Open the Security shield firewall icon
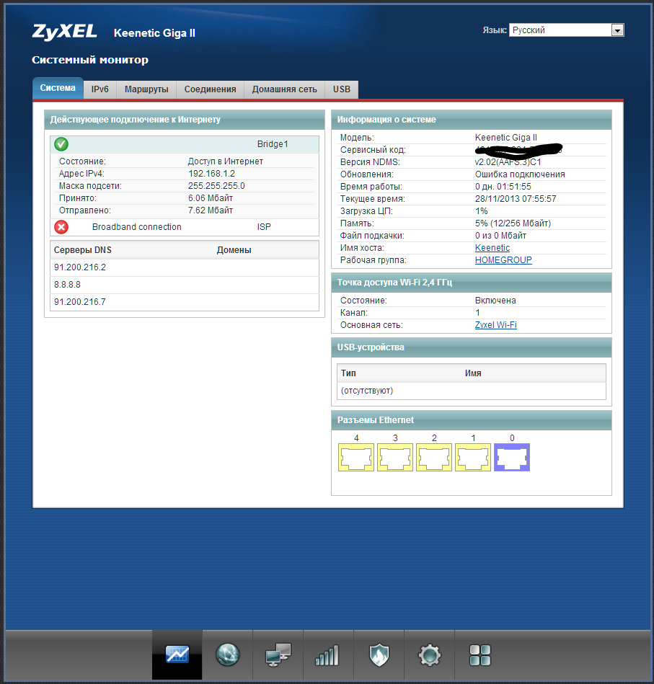The height and width of the screenshot is (684, 654). [x=379, y=654]
